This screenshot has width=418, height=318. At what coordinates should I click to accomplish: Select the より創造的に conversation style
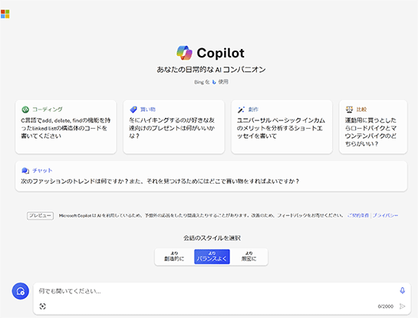[174, 257]
